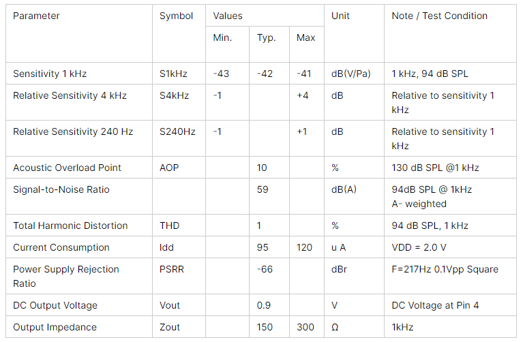The height and width of the screenshot is (342, 523).
Task: Select the dB(A) unit cell
Action: [x=344, y=189]
